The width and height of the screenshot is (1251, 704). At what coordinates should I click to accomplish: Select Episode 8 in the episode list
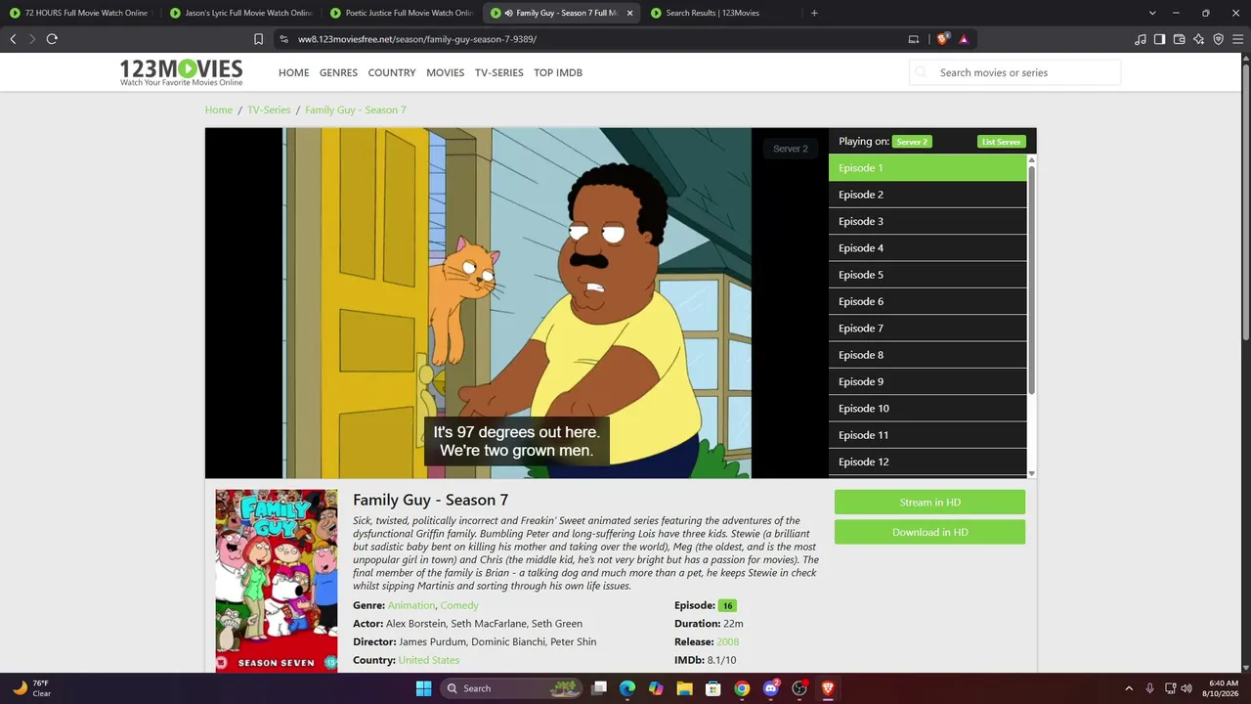927,355
